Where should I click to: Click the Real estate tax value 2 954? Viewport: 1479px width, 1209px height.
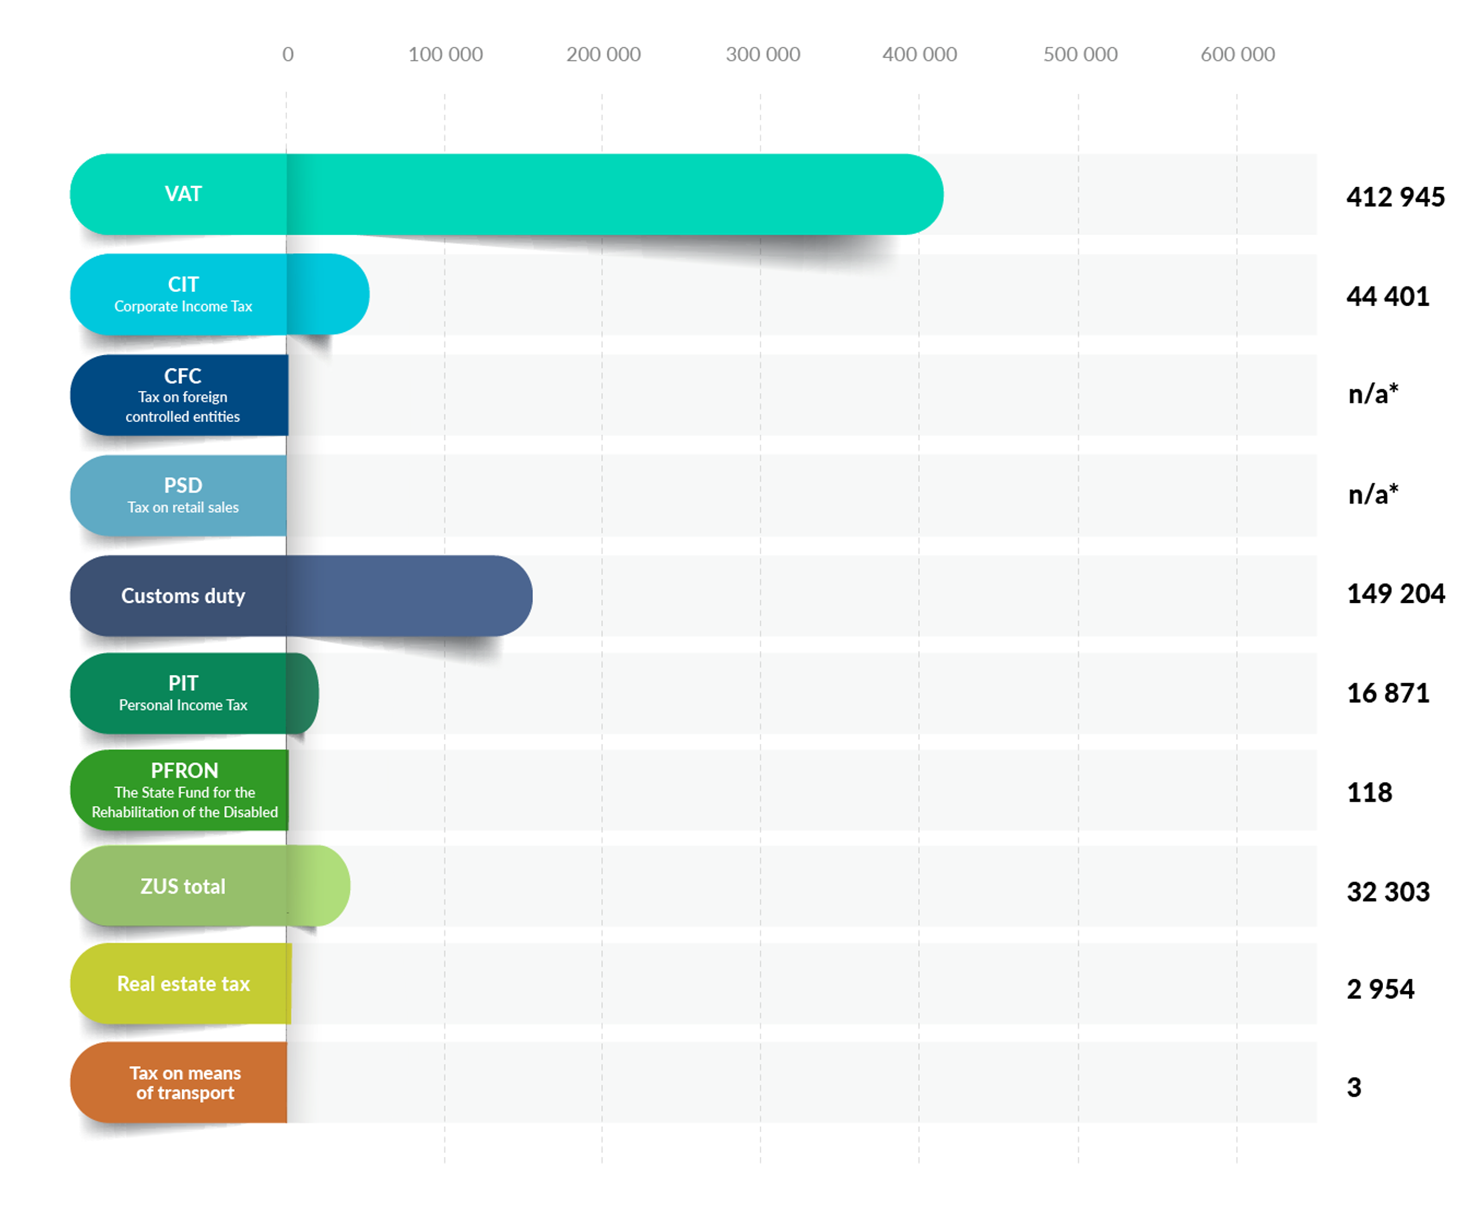tap(1380, 989)
